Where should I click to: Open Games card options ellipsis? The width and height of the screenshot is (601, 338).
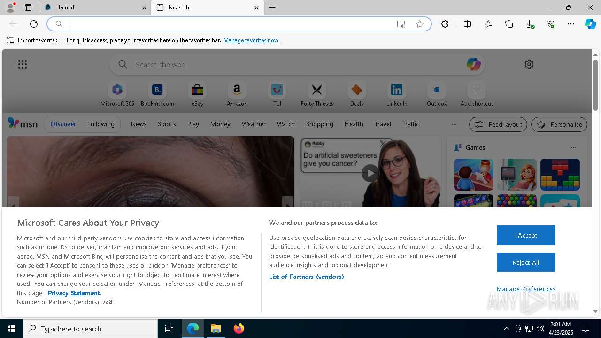tap(573, 147)
